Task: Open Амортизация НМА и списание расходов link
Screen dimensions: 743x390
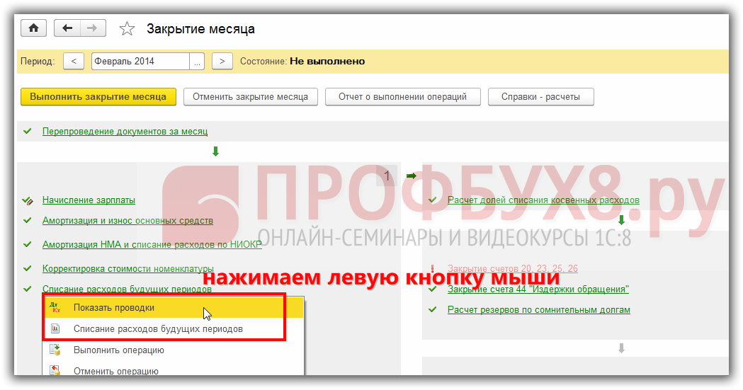Action: [152, 245]
